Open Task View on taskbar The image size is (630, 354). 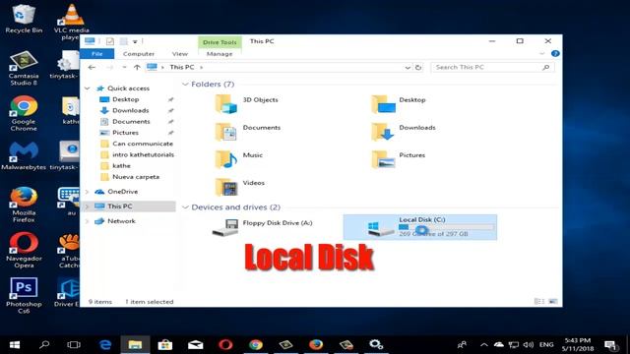click(x=74, y=345)
